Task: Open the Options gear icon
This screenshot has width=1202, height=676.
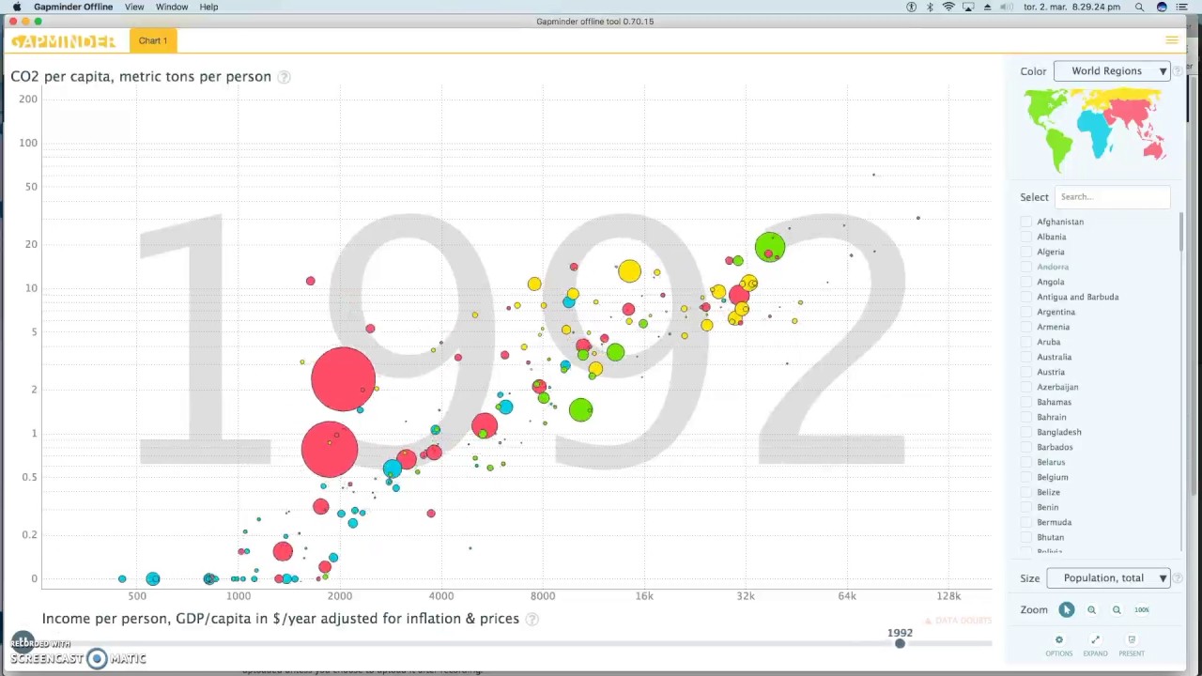Action: (x=1059, y=640)
